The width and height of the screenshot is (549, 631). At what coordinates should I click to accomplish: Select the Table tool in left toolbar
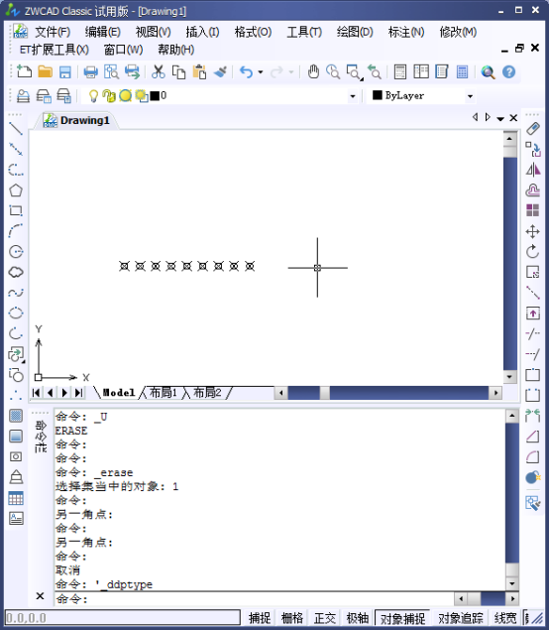click(x=16, y=498)
